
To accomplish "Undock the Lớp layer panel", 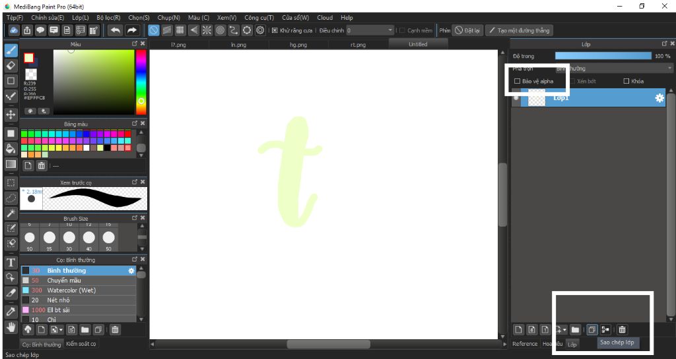I will 664,44.
